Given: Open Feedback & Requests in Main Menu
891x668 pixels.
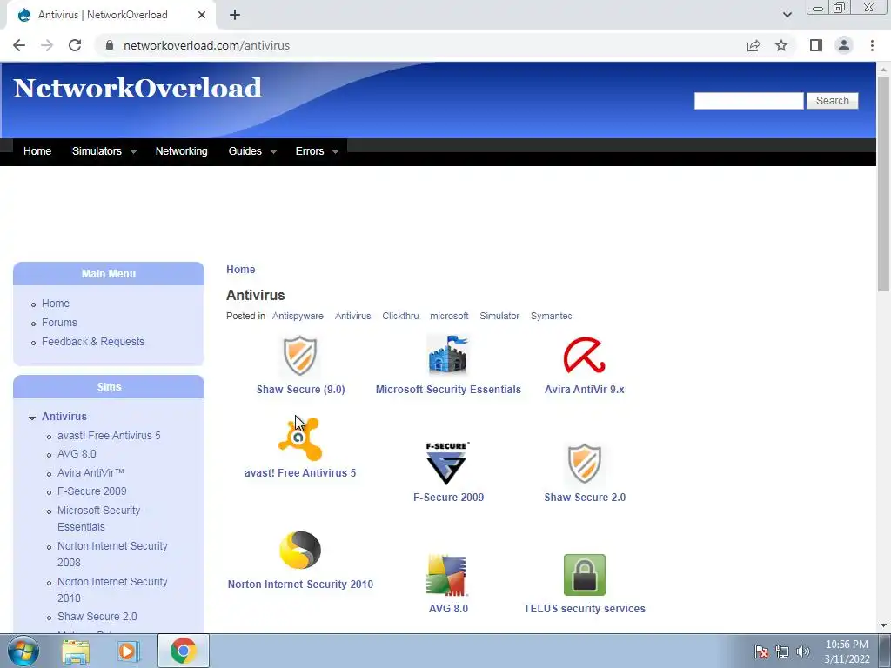Looking at the screenshot, I should coord(92,341).
